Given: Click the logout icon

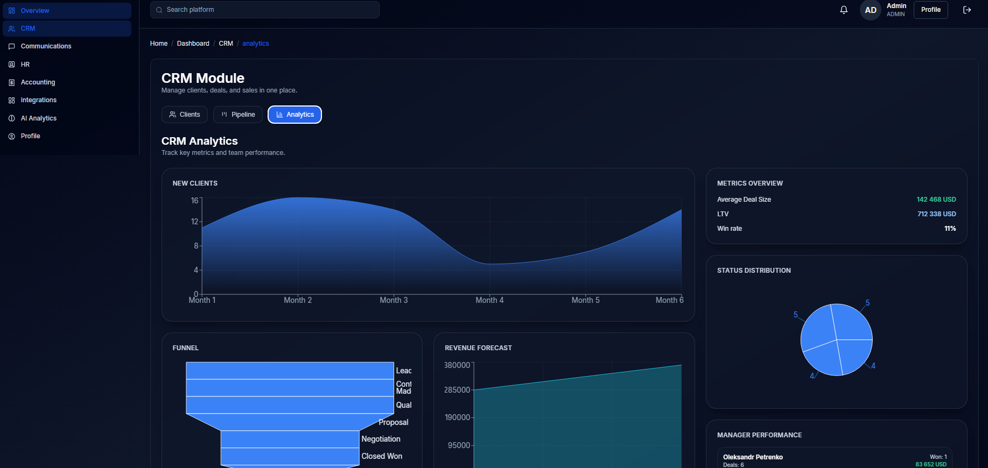Looking at the screenshot, I should click(x=967, y=10).
